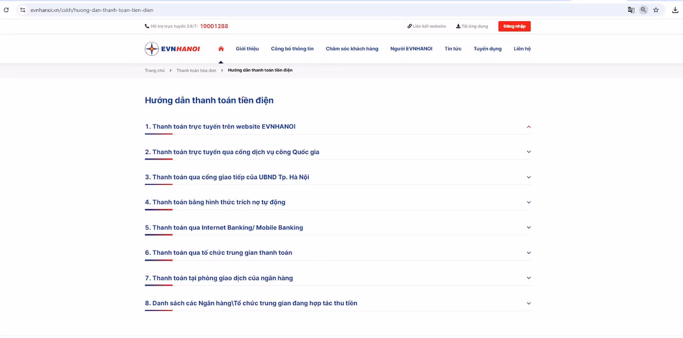Click the Google Translate icon in the address bar
Viewport: 683px width, 338px height.
(x=631, y=10)
